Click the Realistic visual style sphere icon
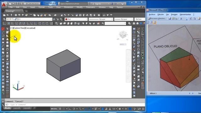Viewport: 201px width, 113px height. [141, 23]
